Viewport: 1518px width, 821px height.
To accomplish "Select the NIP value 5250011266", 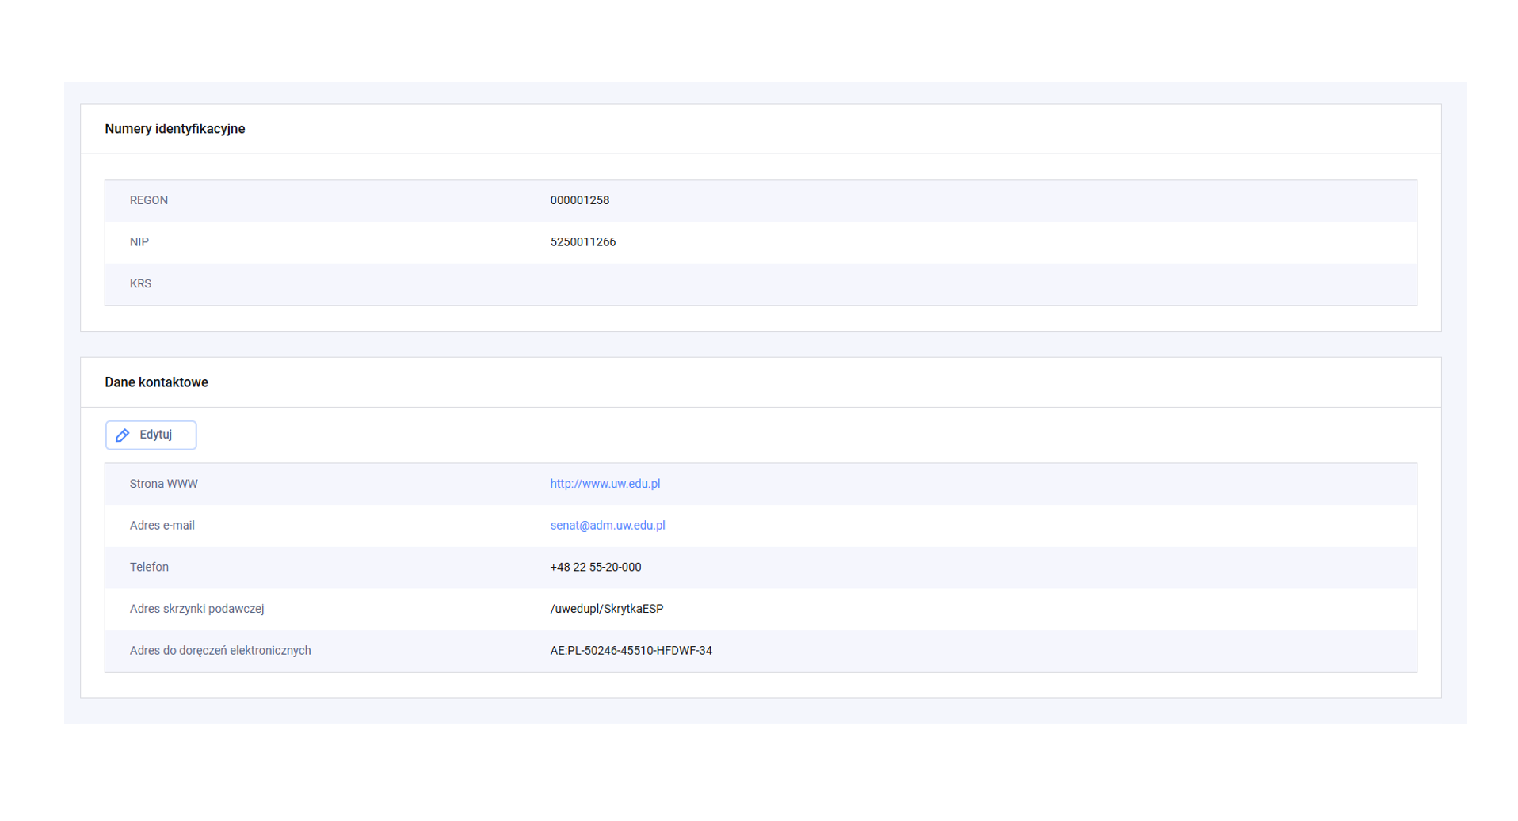I will pos(582,242).
